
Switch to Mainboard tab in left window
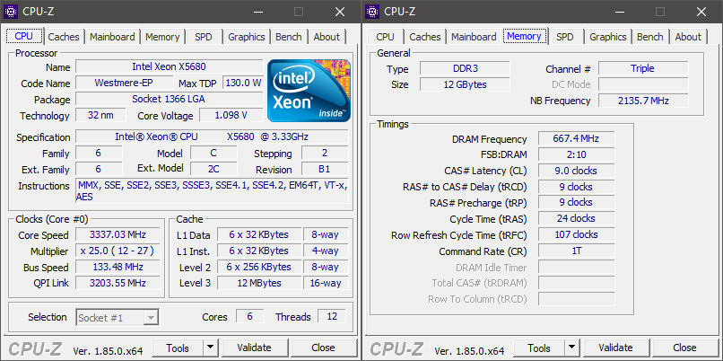click(112, 37)
